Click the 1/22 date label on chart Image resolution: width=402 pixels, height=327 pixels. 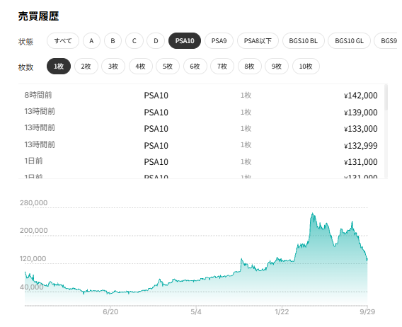click(282, 312)
